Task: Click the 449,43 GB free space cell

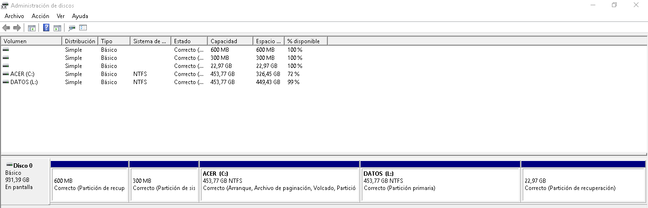Action: coord(268,82)
